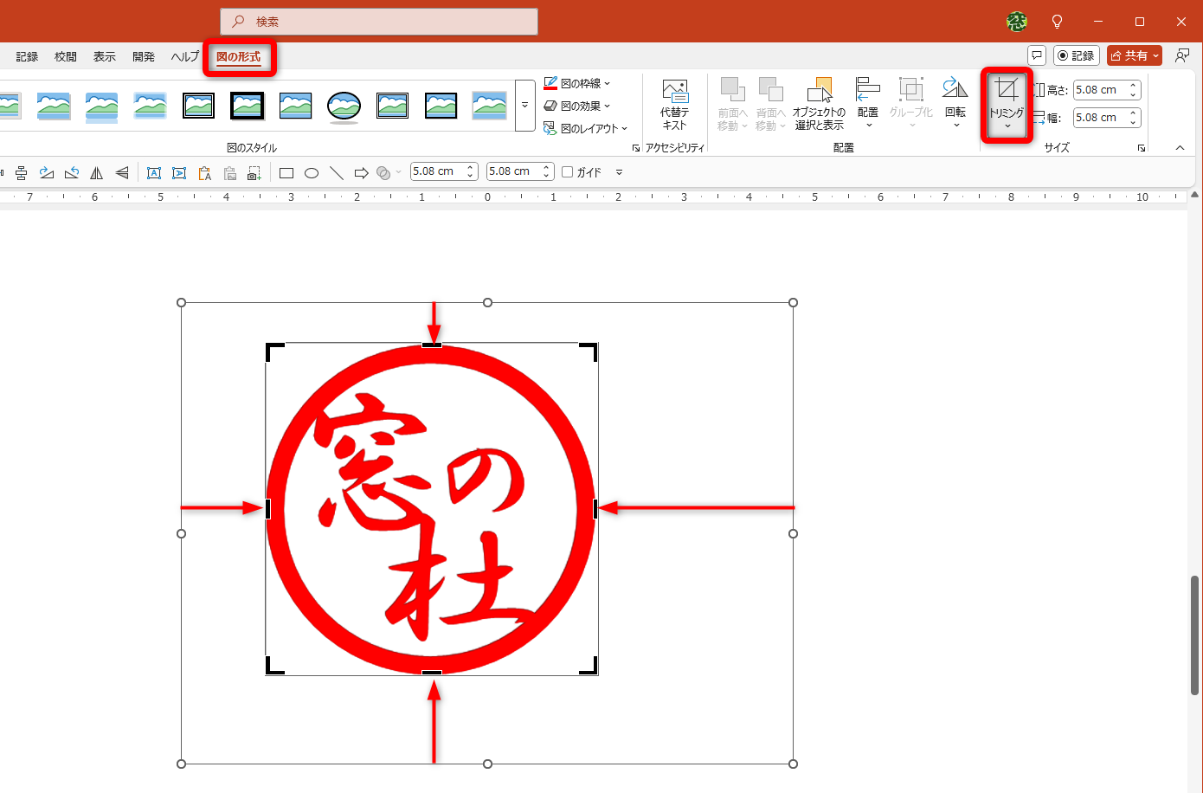Click the 共有 (Share) button
Image resolution: width=1203 pixels, height=793 pixels.
(x=1134, y=55)
